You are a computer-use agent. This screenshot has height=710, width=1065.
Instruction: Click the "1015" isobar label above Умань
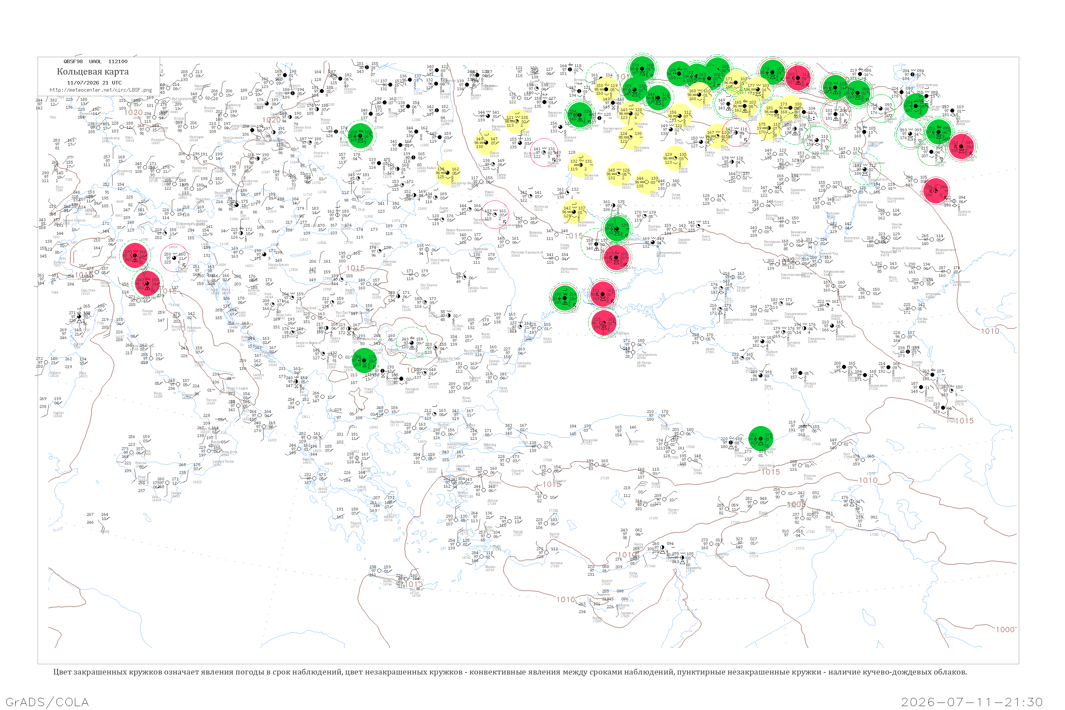[574, 236]
